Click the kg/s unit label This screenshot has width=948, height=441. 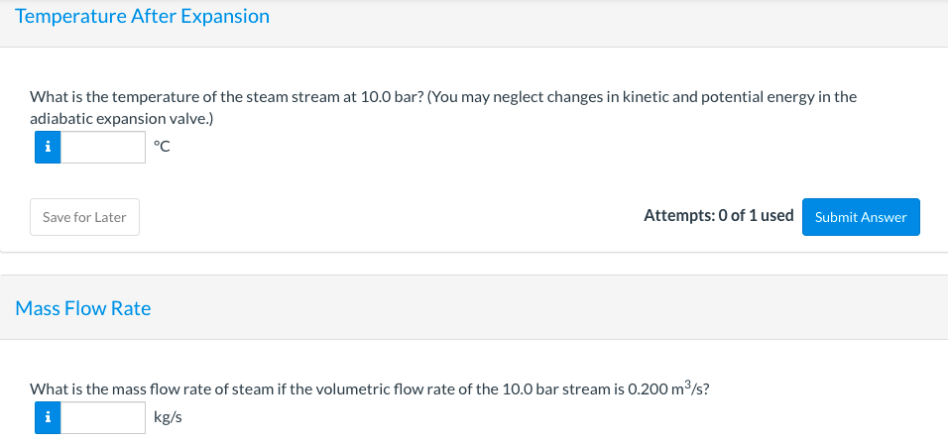click(x=168, y=417)
